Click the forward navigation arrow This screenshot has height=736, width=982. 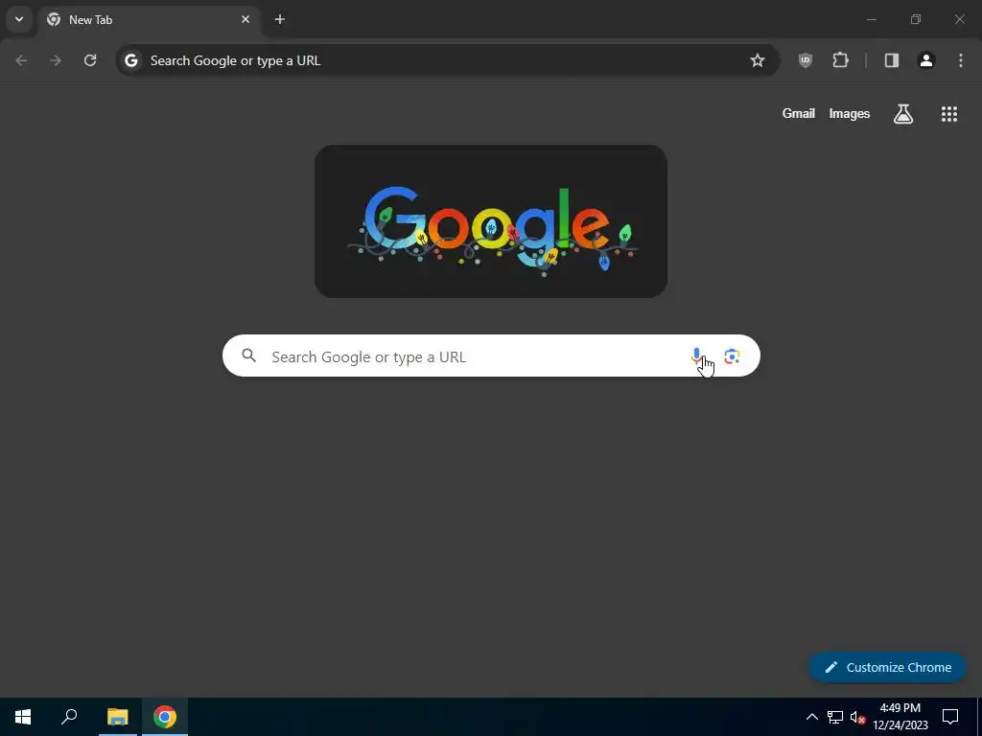pos(56,60)
